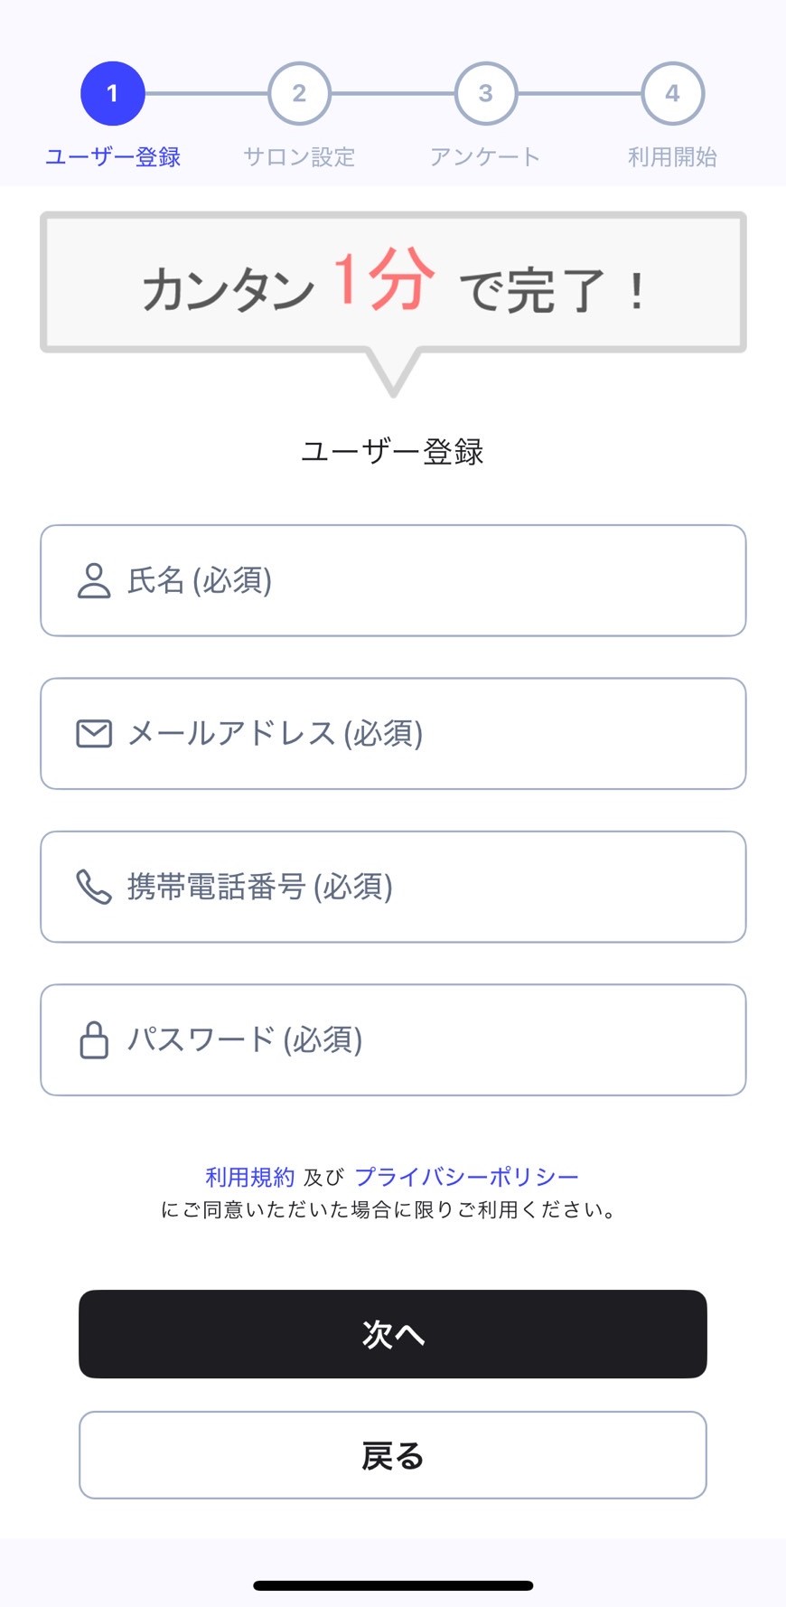Select step 2 circle in progress indicator

click(299, 93)
